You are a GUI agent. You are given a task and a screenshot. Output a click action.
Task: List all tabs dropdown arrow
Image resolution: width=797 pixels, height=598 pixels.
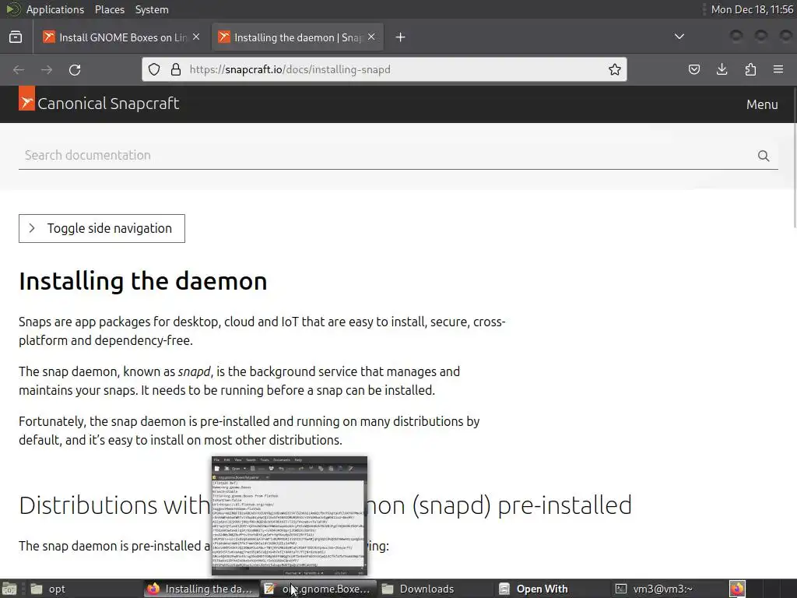pos(679,37)
